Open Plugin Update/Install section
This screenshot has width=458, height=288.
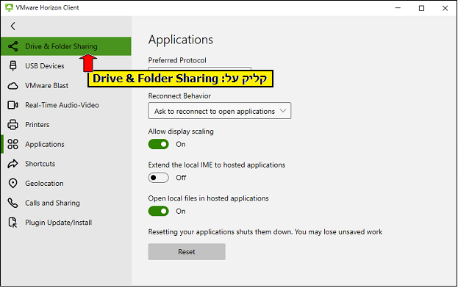pyautogui.click(x=66, y=223)
